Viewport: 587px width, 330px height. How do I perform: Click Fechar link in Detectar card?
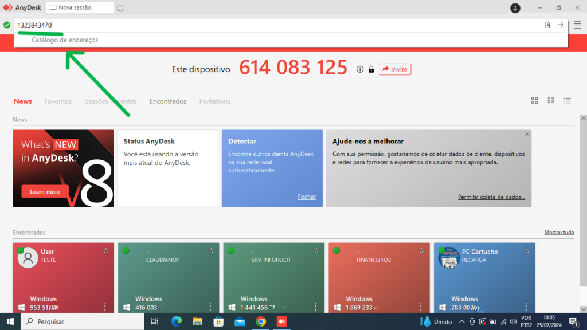click(307, 197)
